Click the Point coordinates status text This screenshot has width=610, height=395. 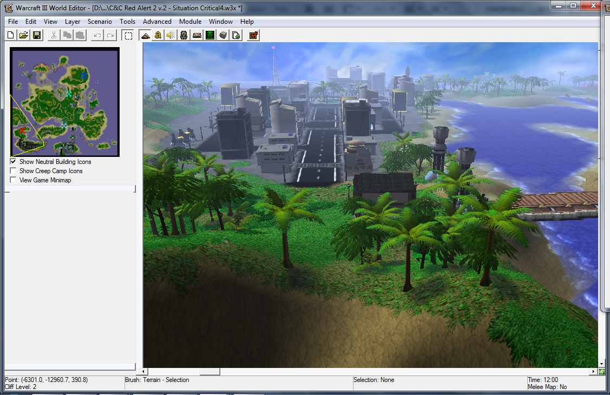pyautogui.click(x=47, y=380)
